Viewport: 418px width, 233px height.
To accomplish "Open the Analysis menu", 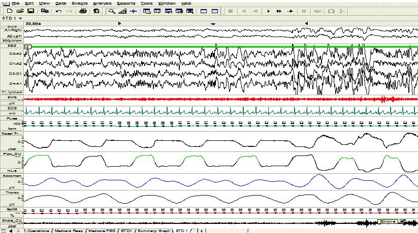I will coord(102,3).
